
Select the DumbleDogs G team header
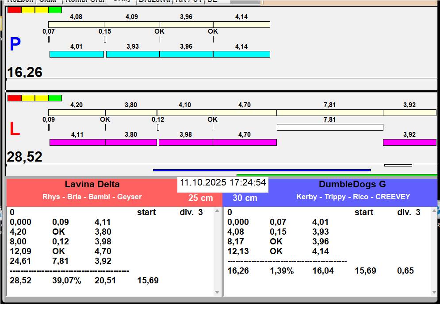[352, 185]
